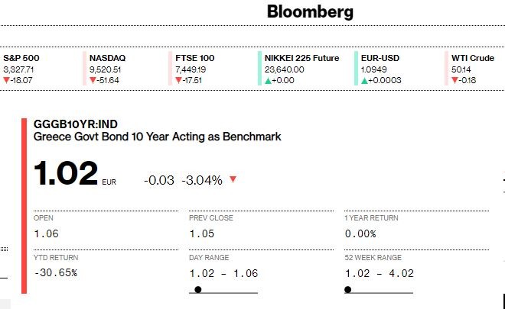Click the FTSE 100 down arrow icon

click(178, 80)
